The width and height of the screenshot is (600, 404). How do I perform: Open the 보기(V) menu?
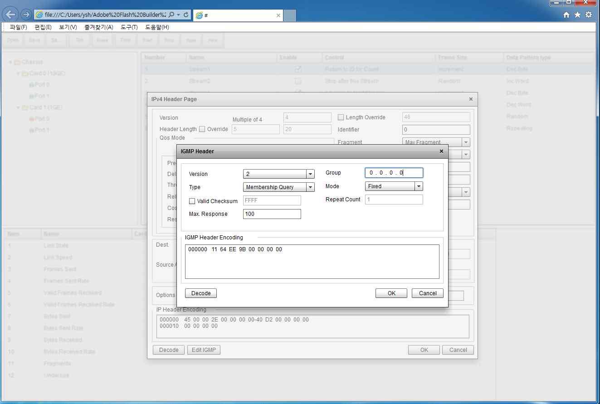click(68, 27)
